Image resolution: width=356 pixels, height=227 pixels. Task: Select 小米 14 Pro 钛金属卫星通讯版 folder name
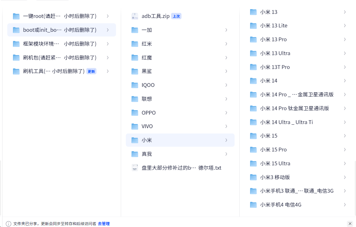point(294,108)
